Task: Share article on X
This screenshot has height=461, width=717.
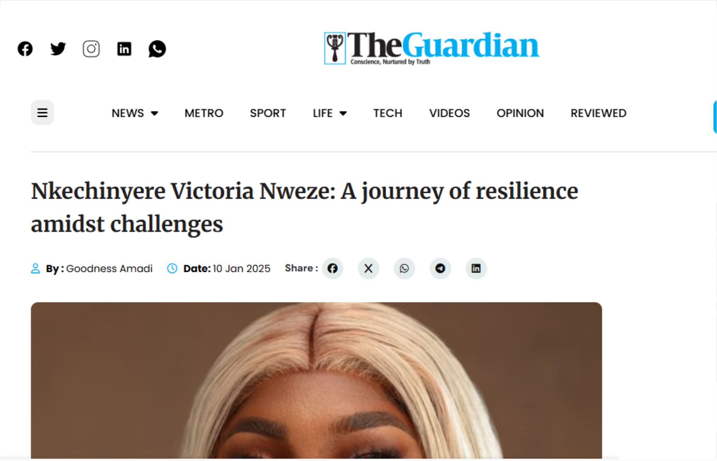Action: [368, 268]
